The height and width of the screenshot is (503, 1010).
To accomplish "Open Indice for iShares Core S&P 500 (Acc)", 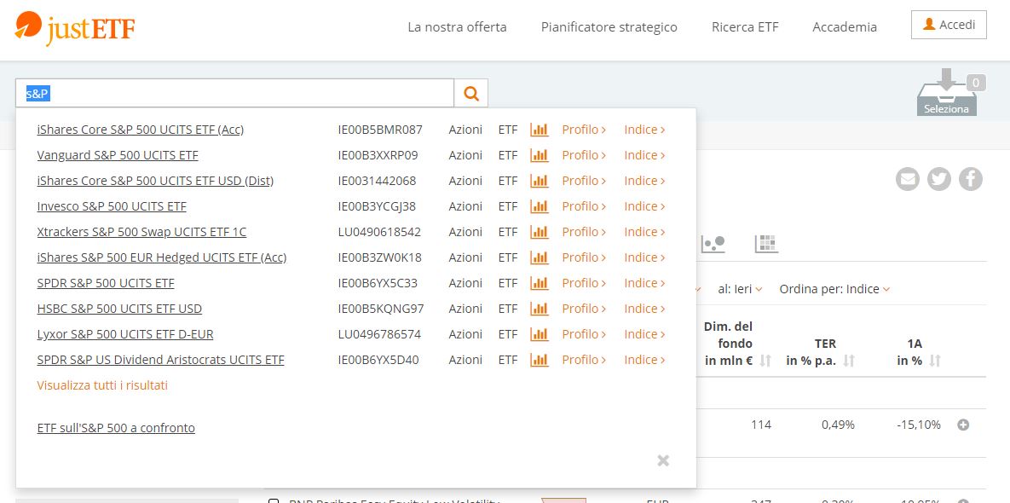I will [x=644, y=130].
